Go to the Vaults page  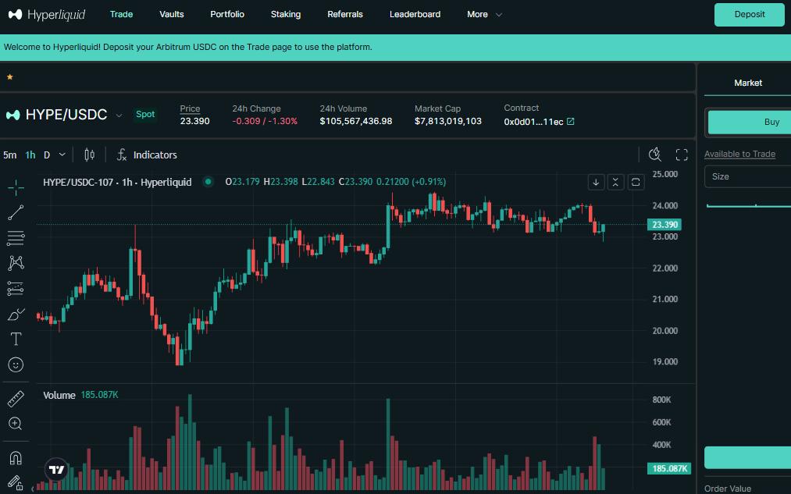172,14
